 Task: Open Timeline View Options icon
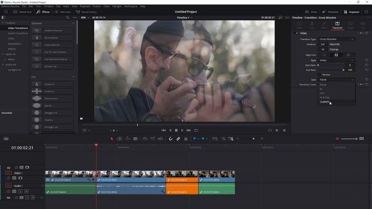6,139
